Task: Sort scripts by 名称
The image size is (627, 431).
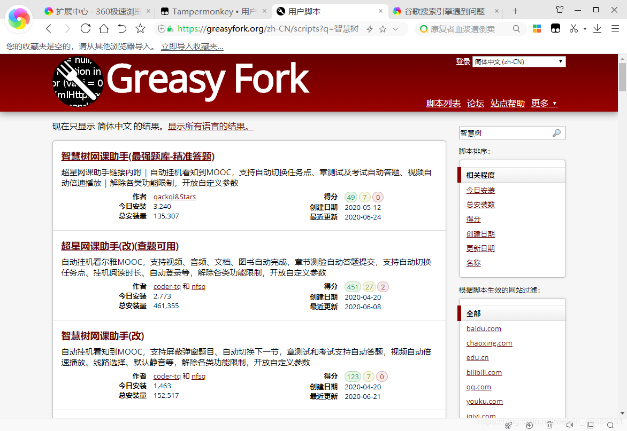Action: point(473,263)
